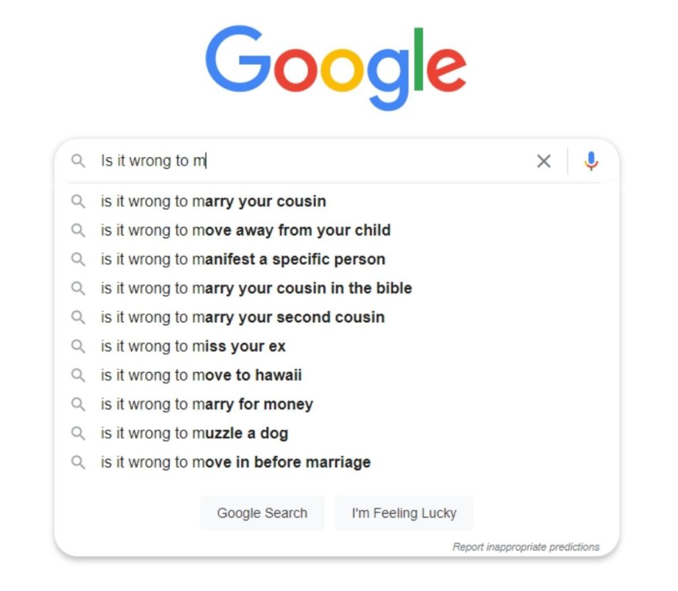Viewport: 678px width, 591px height.
Task: Click the search icon beside 'muzzle a dog'
Action: click(78, 433)
